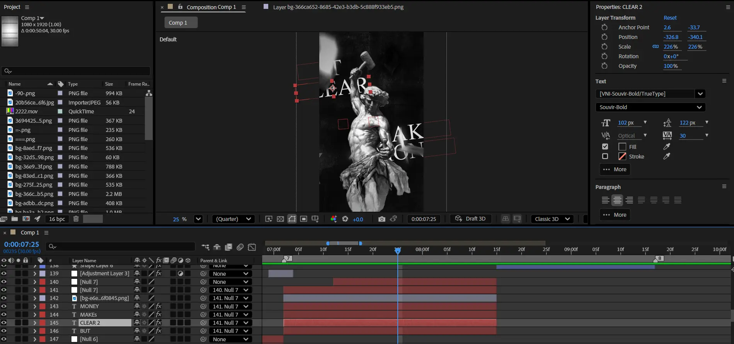734x344 pixels.
Task: Enable the Stroke checkbox
Action: click(605, 156)
